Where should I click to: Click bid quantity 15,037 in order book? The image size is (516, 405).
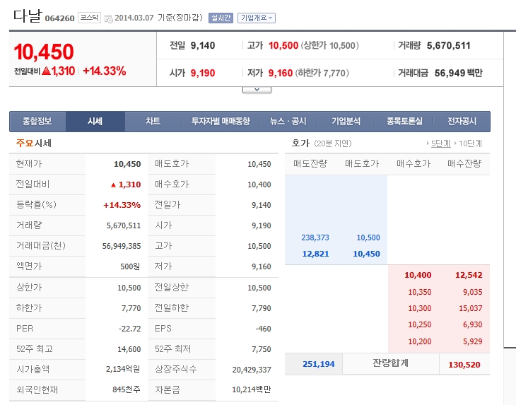[x=471, y=308]
